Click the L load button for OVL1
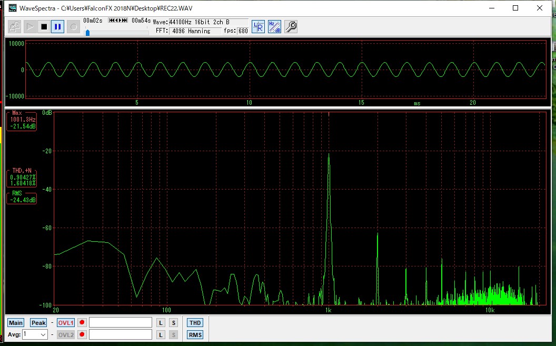This screenshot has width=556, height=346. click(161, 323)
